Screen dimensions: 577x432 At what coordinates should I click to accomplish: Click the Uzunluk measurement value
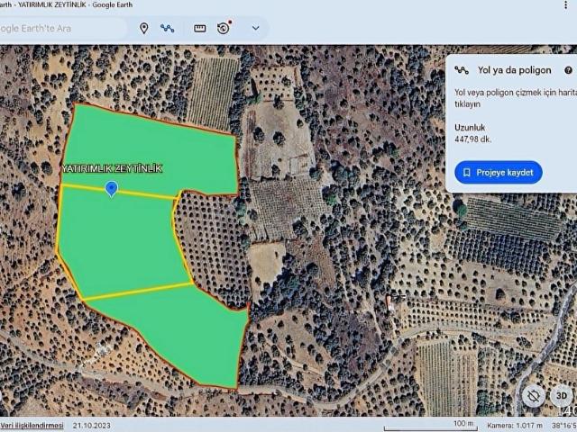tap(473, 139)
